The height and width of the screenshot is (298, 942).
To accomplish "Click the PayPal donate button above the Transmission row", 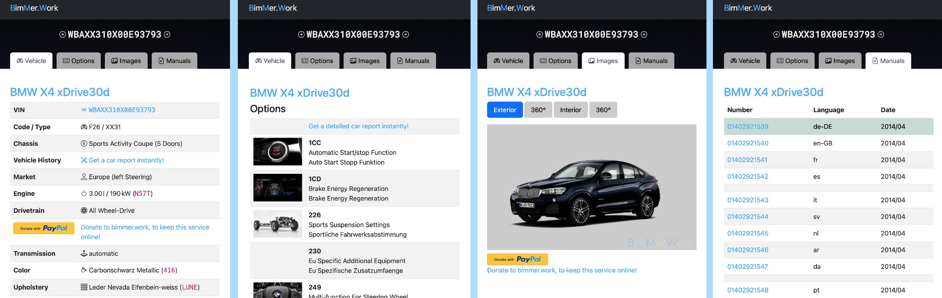I will [x=44, y=228].
